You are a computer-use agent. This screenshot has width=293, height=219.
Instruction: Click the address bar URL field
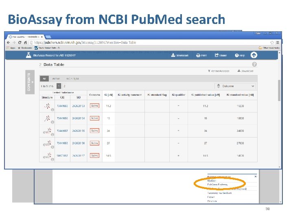(x=149, y=43)
